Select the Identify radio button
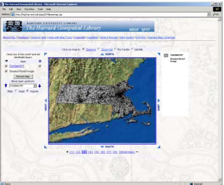224x185 pixels. [x=132, y=49]
